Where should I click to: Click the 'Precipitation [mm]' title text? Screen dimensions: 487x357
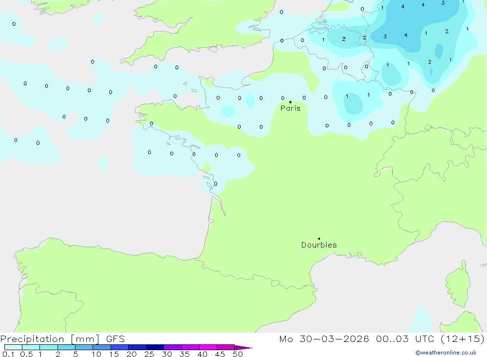click(50, 338)
